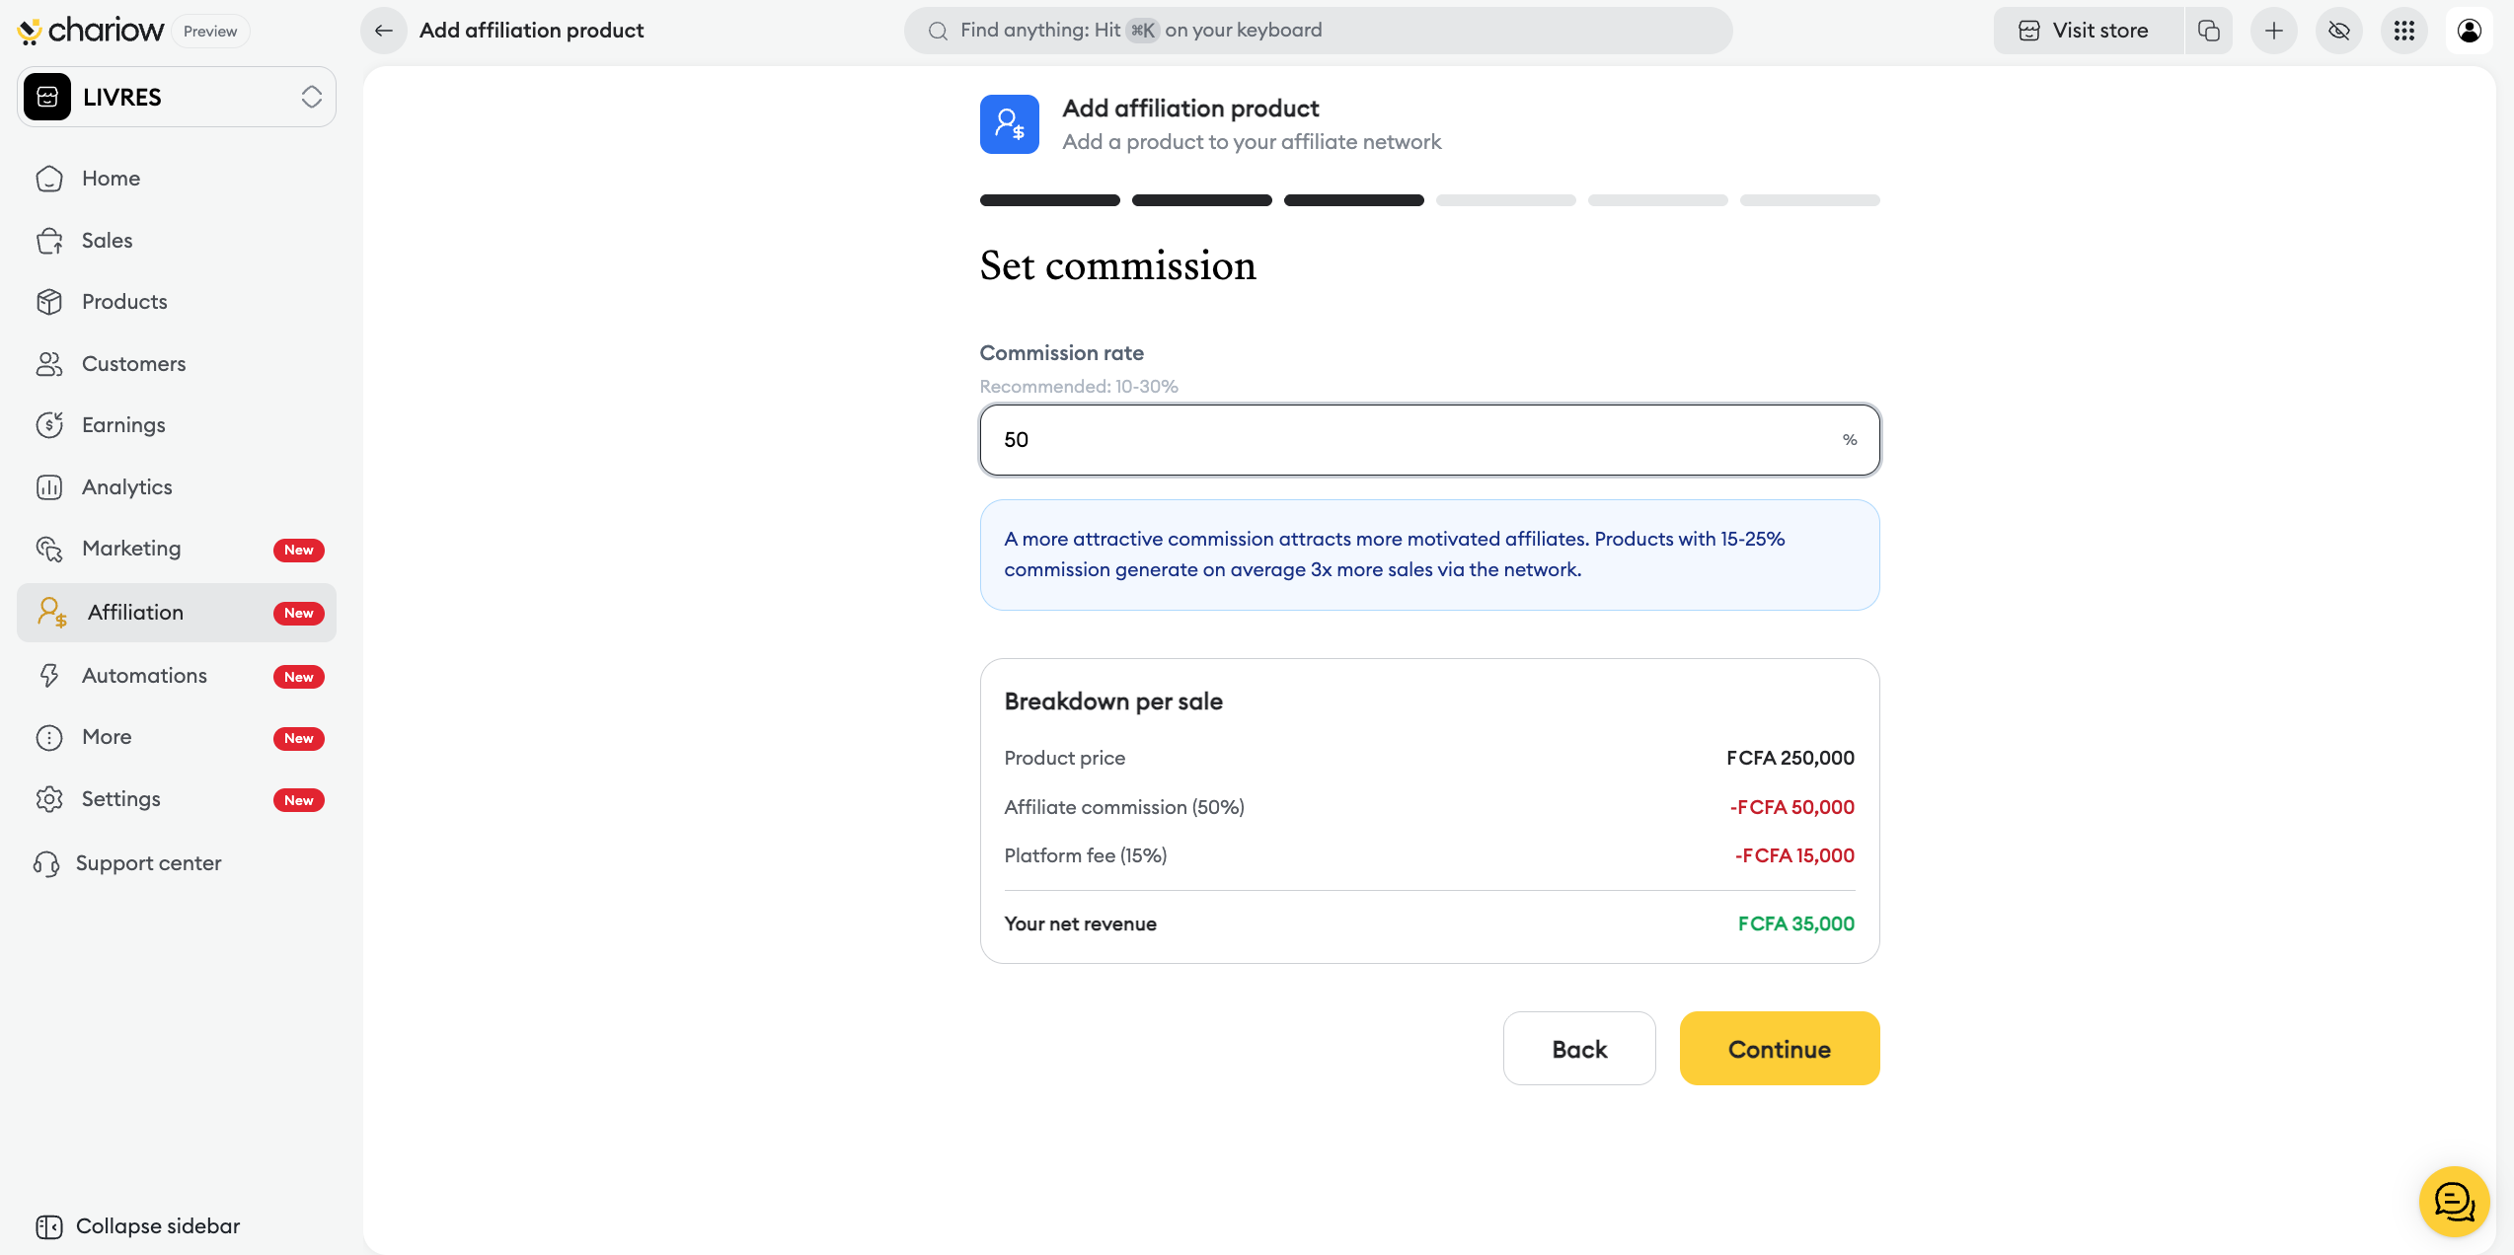Screen dimensions: 2514x1255
Task: Click the copy store link icon
Action: click(2209, 31)
